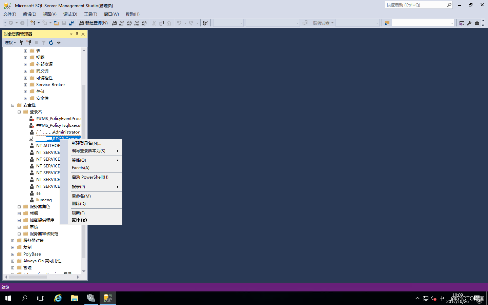Pin the 对象资源管理器 panel
This screenshot has width=488, height=305.
77,34
